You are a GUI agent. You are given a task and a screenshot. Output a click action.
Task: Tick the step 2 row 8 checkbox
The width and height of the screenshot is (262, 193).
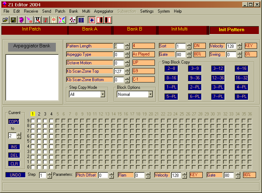pos(39,126)
